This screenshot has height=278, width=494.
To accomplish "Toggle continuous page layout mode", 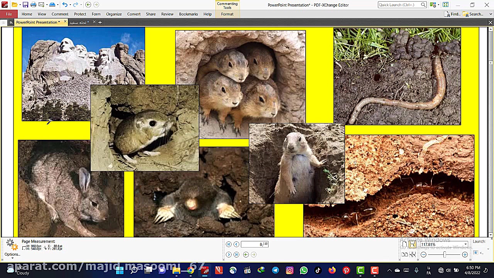I will tap(413, 244).
